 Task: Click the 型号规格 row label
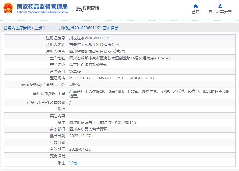(x=57, y=78)
